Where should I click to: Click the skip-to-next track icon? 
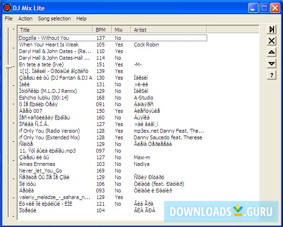(x=272, y=29)
